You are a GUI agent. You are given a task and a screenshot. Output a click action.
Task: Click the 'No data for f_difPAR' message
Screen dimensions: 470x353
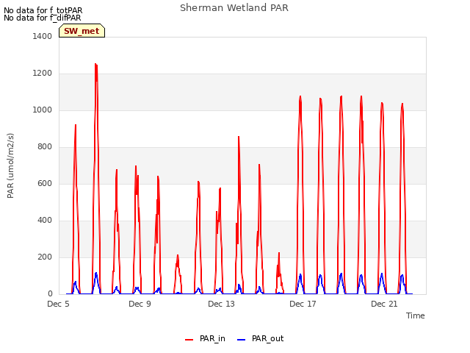tap(43, 18)
